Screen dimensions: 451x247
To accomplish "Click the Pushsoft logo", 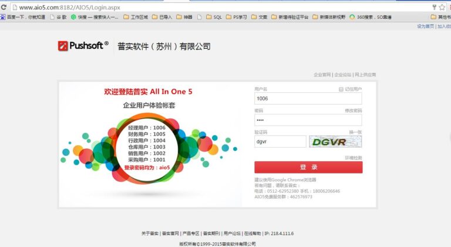I will pyautogui.click(x=83, y=45).
